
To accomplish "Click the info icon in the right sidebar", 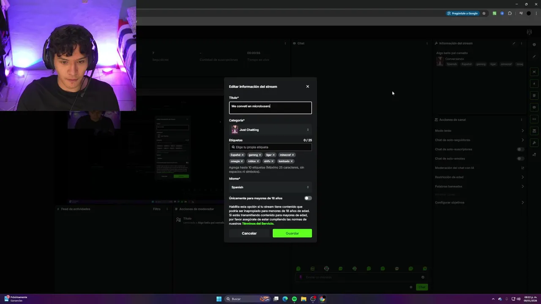I will tap(534, 44).
